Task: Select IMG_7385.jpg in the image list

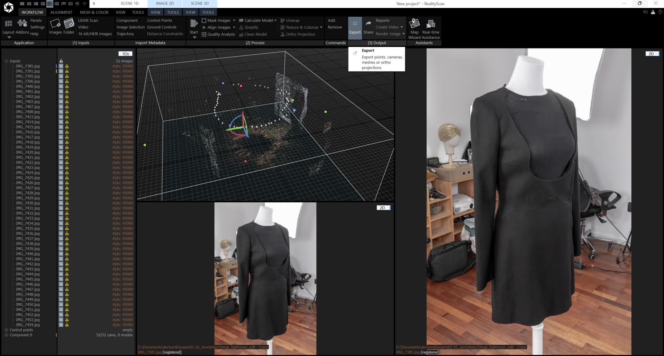Action: click(x=28, y=66)
